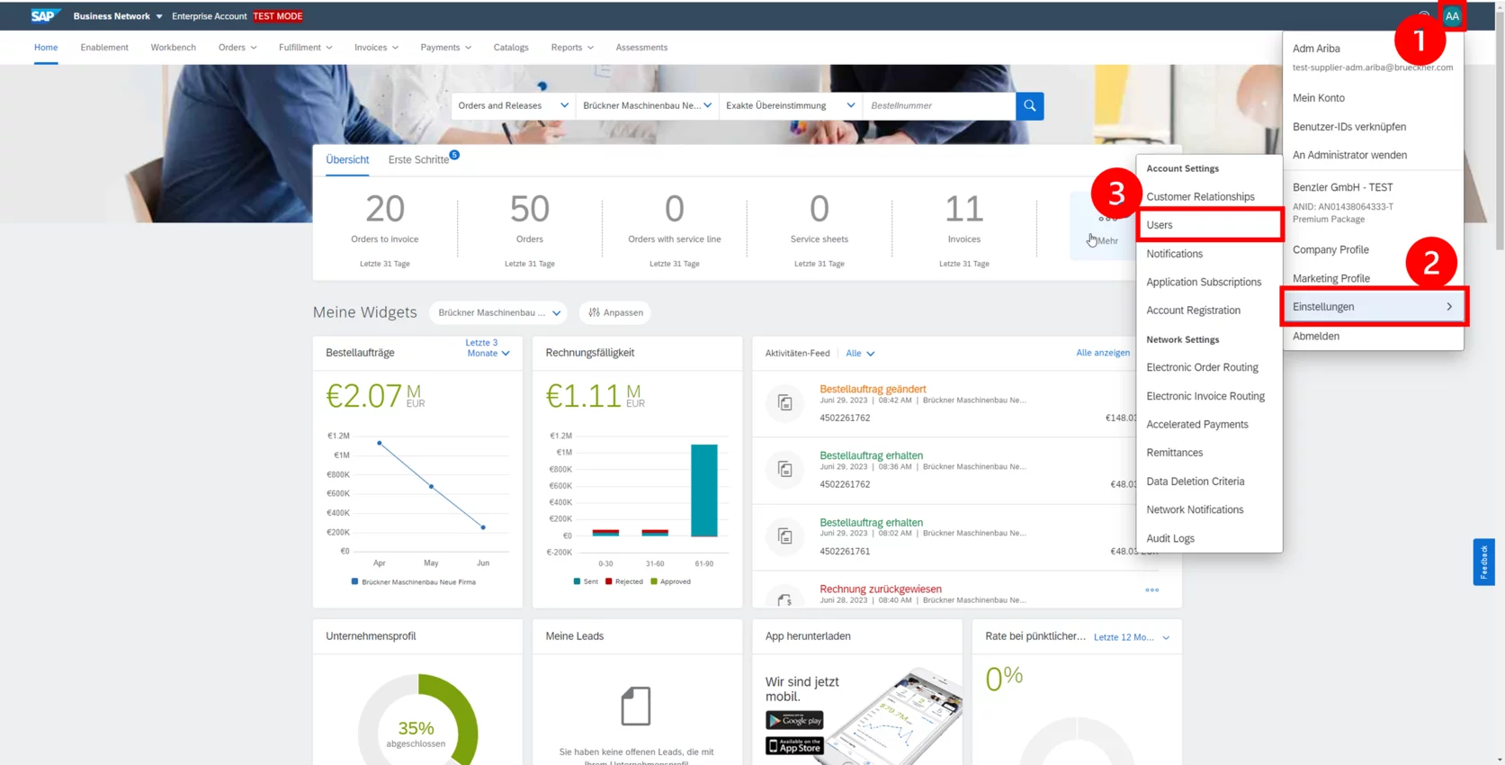Open the Bestellauftrag geändert link
The width and height of the screenshot is (1505, 765).
873,389
